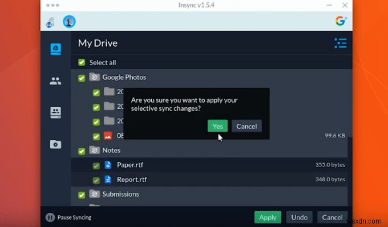Uncheck the Notes folder checkbox
Viewport: 388px width, 227px height.
82,151
